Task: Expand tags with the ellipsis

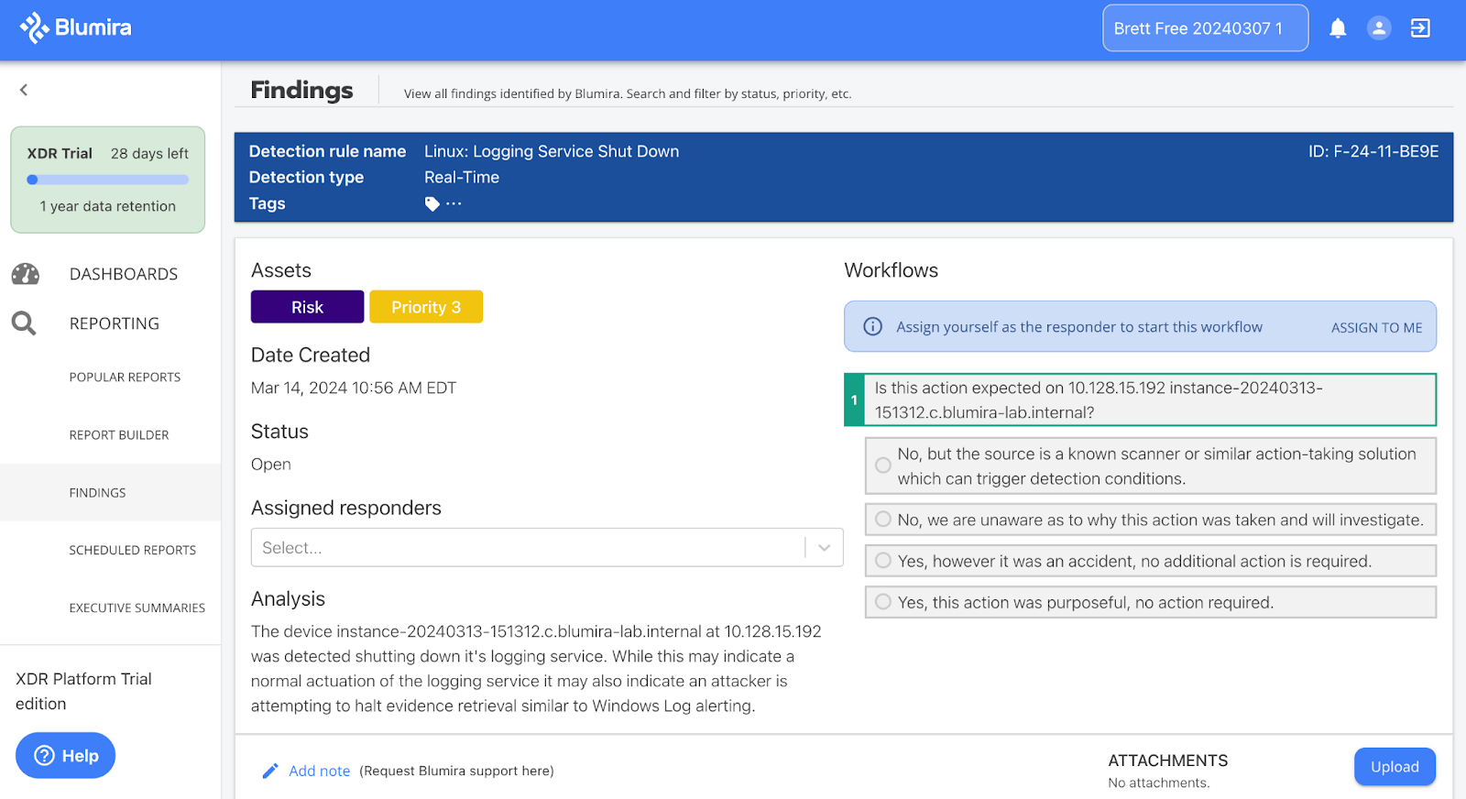Action: [454, 203]
